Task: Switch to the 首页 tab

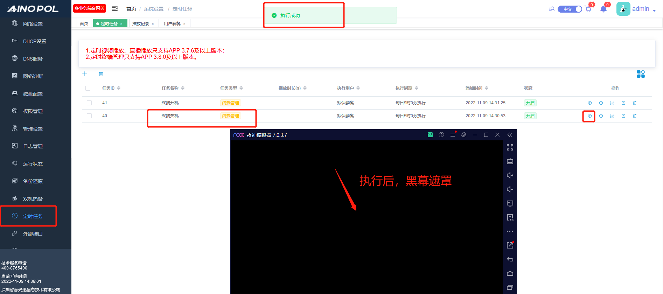Action: (84, 23)
